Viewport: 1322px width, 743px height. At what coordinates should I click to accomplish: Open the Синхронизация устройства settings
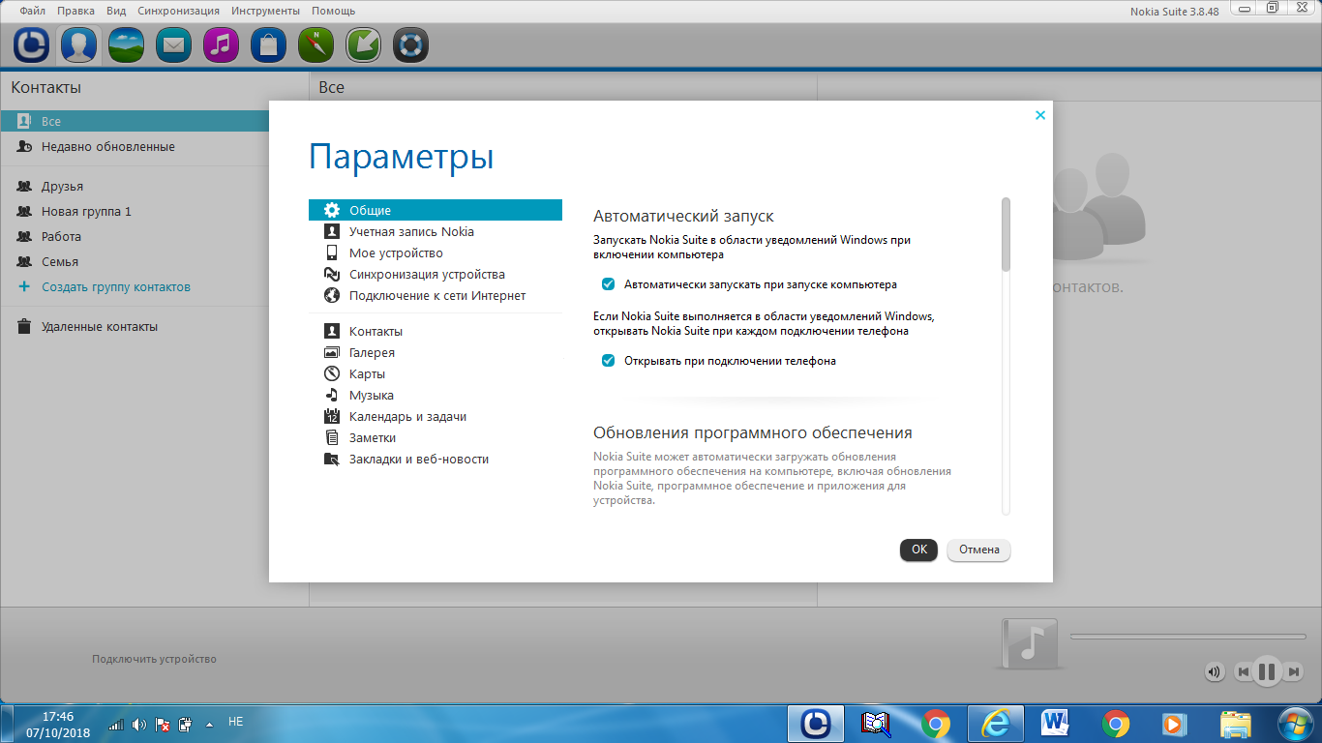click(x=436, y=274)
